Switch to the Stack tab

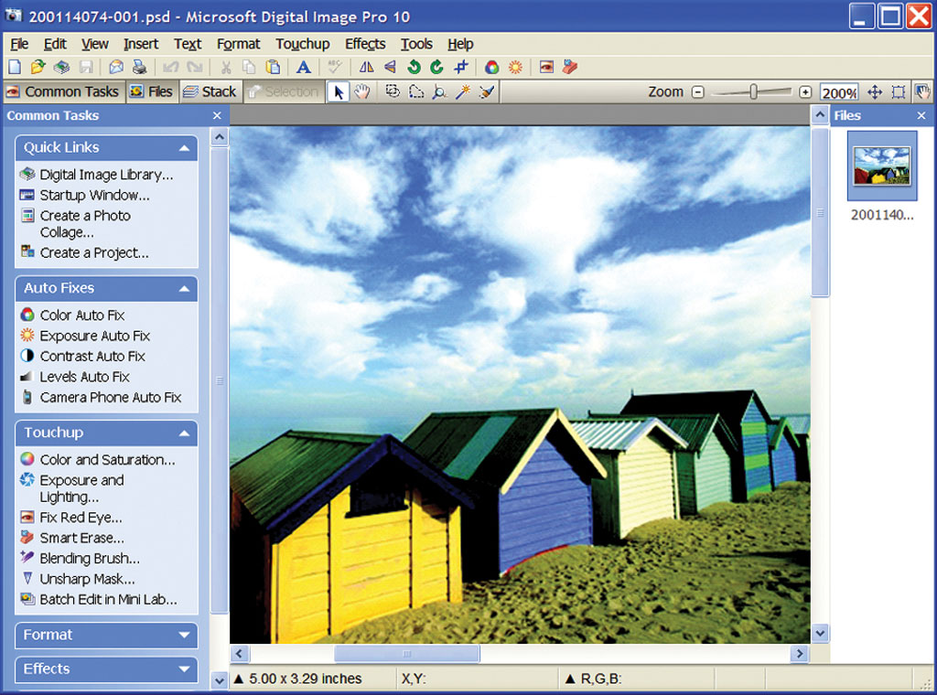coord(210,92)
